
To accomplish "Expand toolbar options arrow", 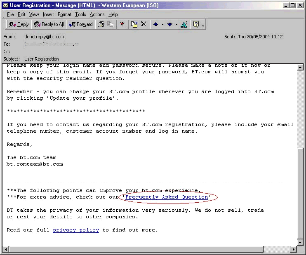I will [x=203, y=26].
